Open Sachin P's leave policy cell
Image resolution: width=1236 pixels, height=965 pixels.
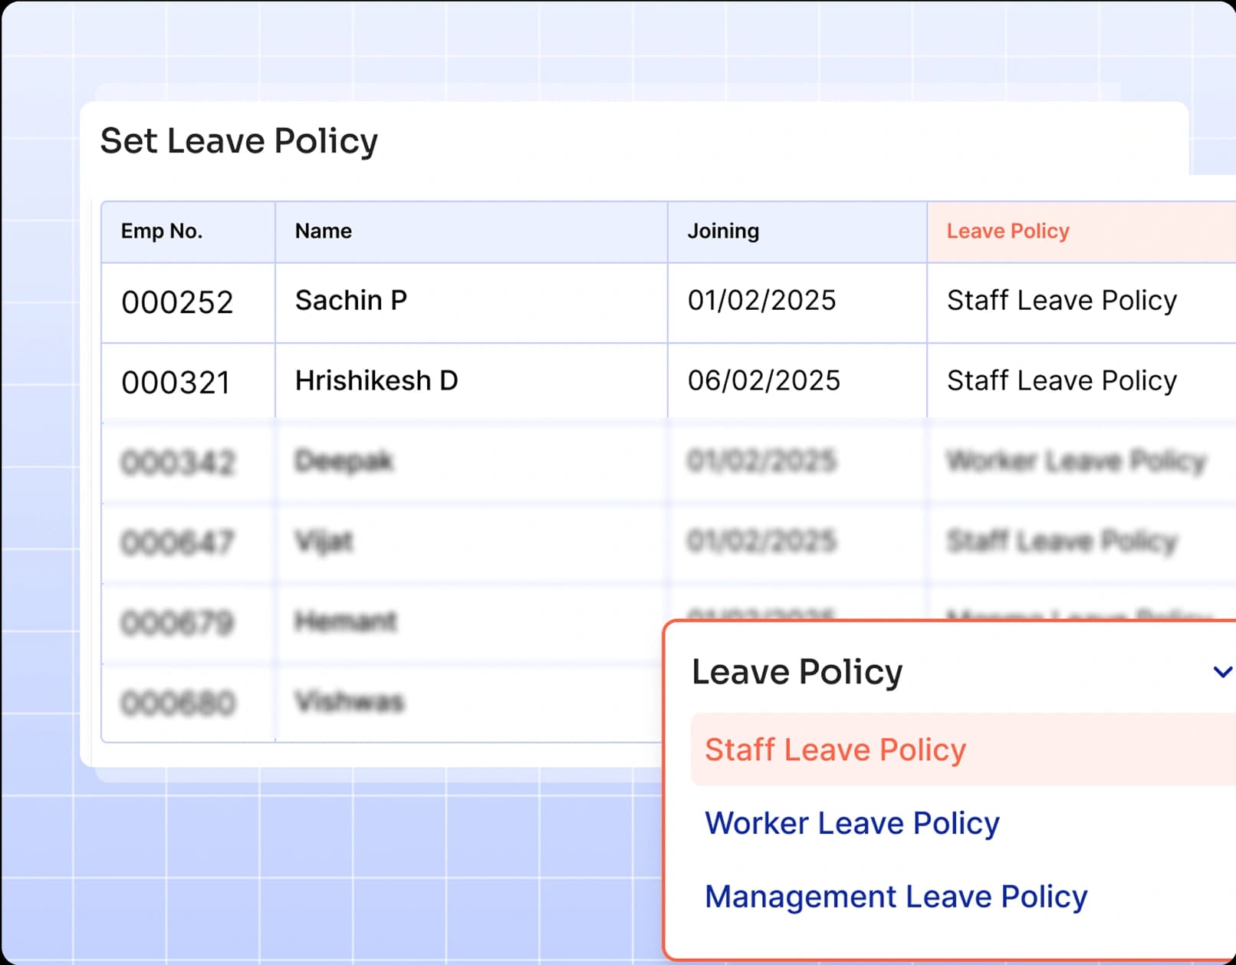1061,301
